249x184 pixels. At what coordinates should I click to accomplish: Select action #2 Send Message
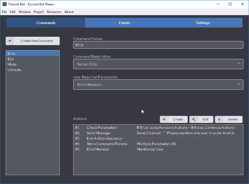(158, 133)
